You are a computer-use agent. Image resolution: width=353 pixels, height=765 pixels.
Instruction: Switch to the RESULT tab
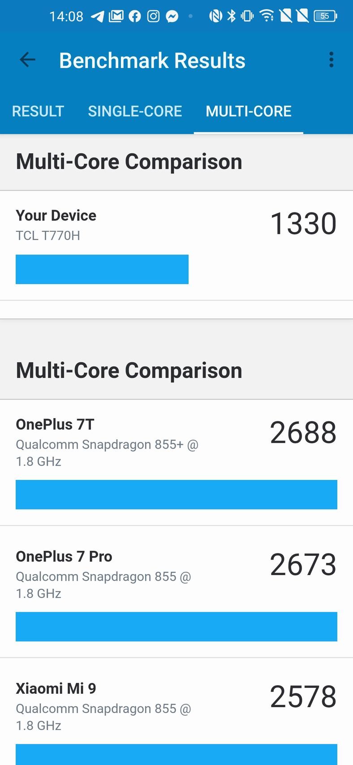tap(38, 111)
